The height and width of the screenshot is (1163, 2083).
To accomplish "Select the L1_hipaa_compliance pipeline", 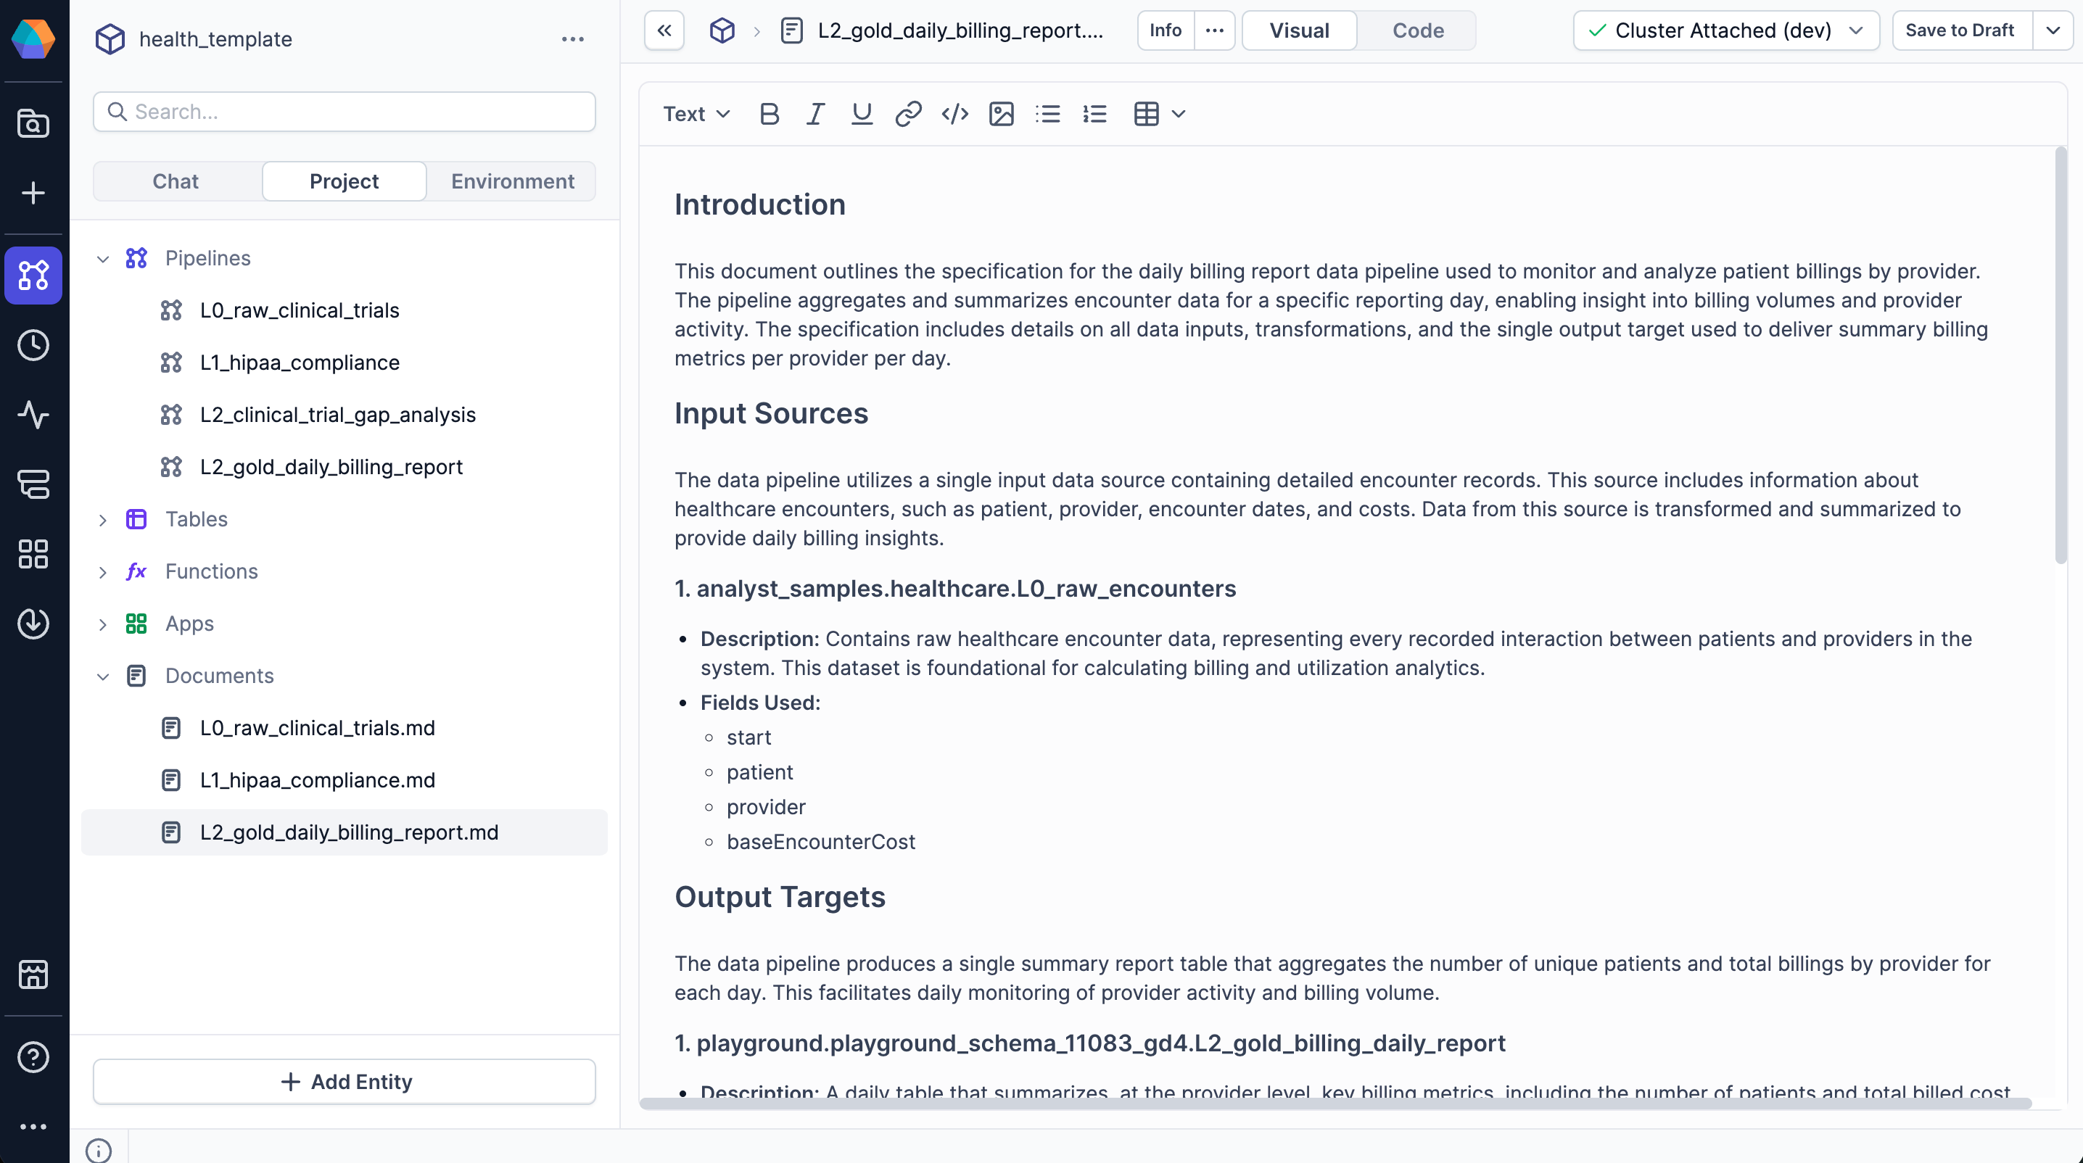I will [x=300, y=362].
